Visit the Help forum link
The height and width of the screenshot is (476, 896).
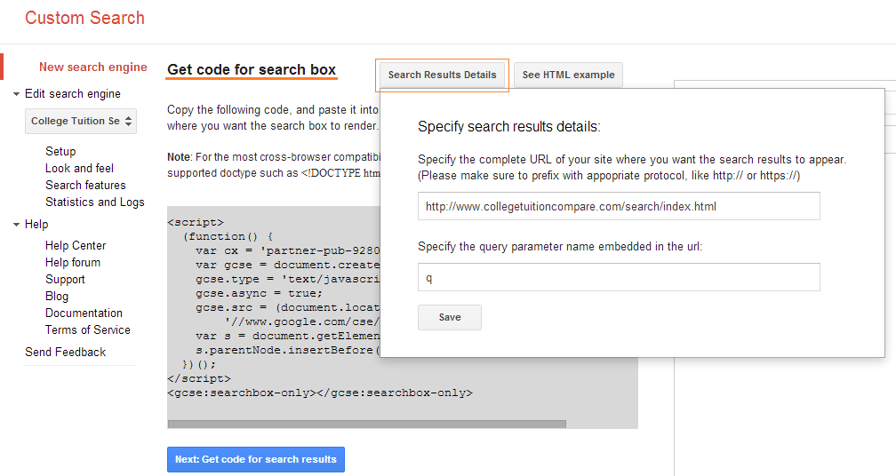73,262
